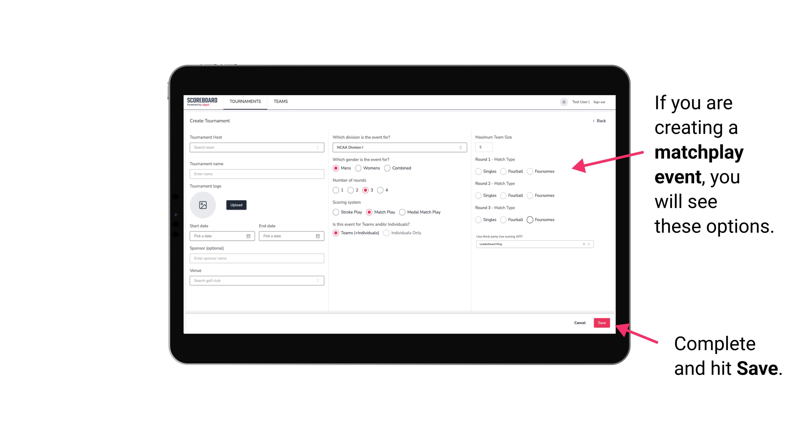Click the Upload tournament logo button
The height and width of the screenshot is (429, 798).
(x=237, y=205)
